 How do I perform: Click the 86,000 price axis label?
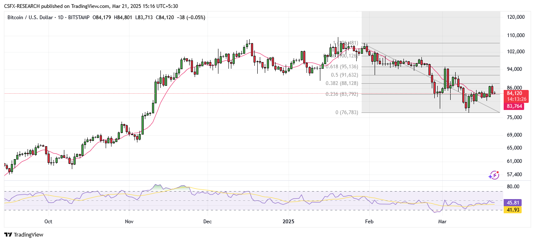514,88
